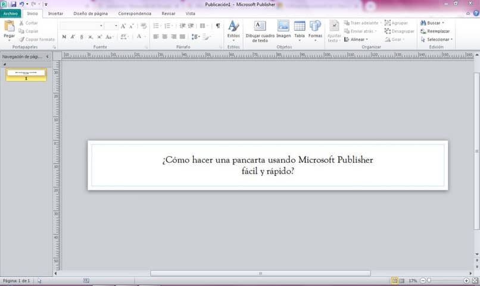The width and height of the screenshot is (480, 286).
Task: Apply subscript formatting
Action: (x=91, y=37)
